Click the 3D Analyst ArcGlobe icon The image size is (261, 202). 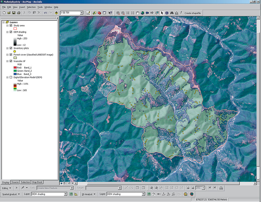point(192,194)
